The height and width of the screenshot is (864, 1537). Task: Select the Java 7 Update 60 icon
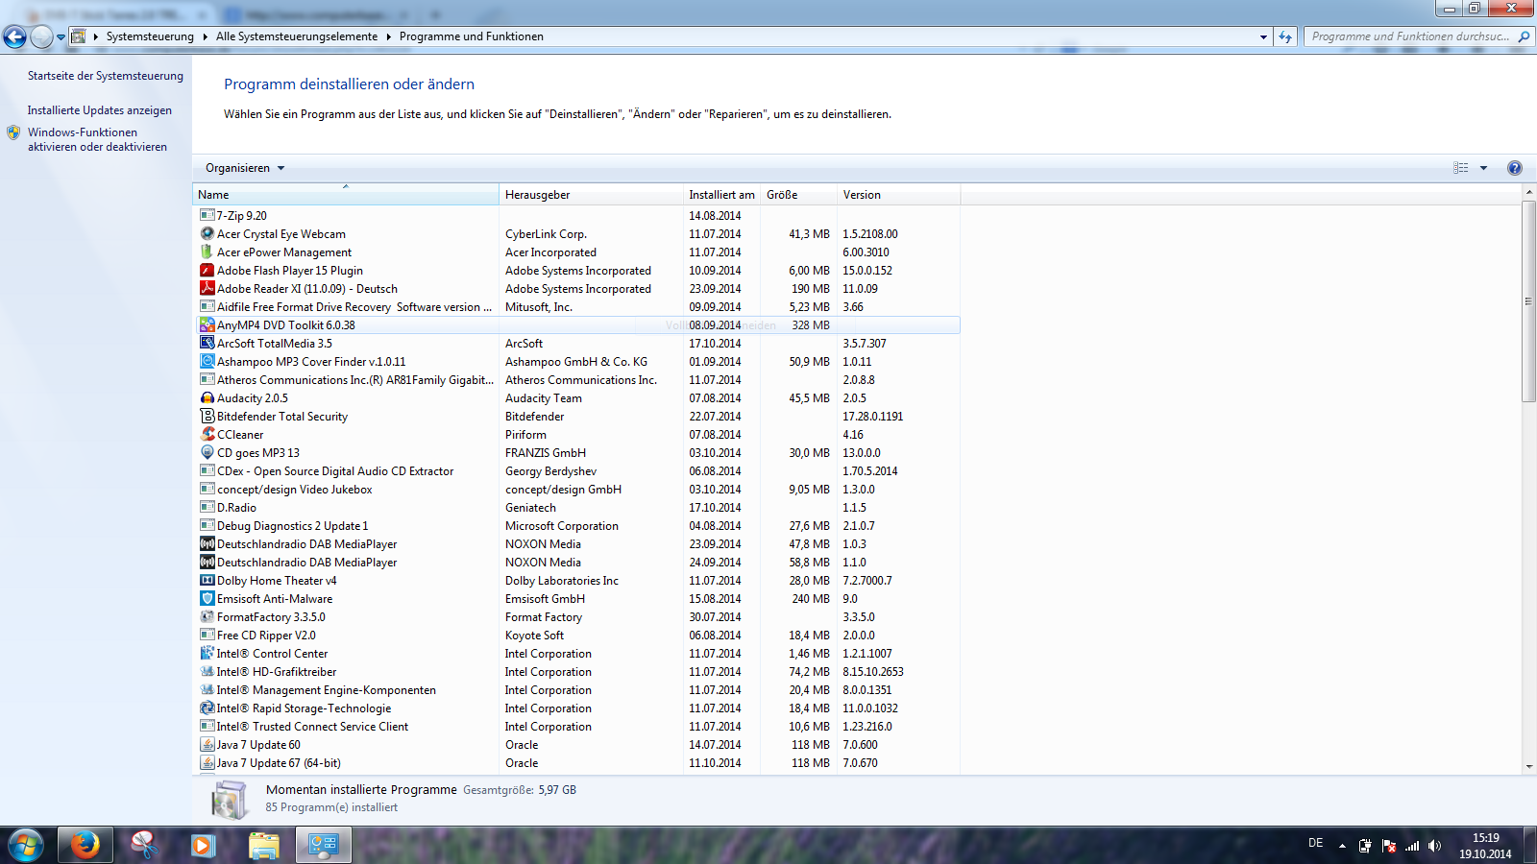point(207,745)
